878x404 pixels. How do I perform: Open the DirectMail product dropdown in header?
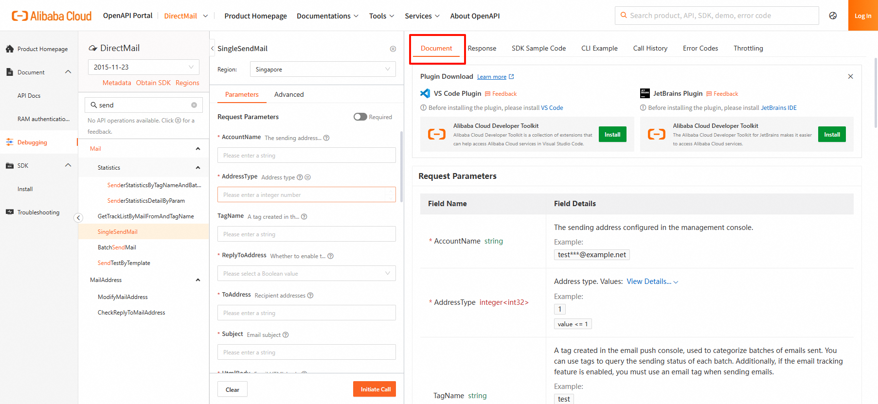[x=186, y=16]
